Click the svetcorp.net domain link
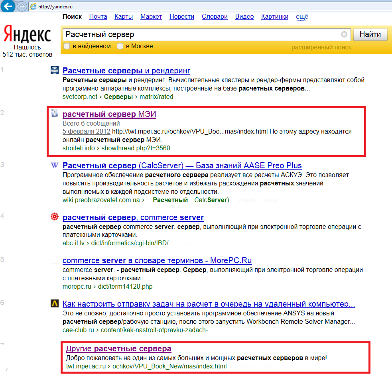 point(80,97)
